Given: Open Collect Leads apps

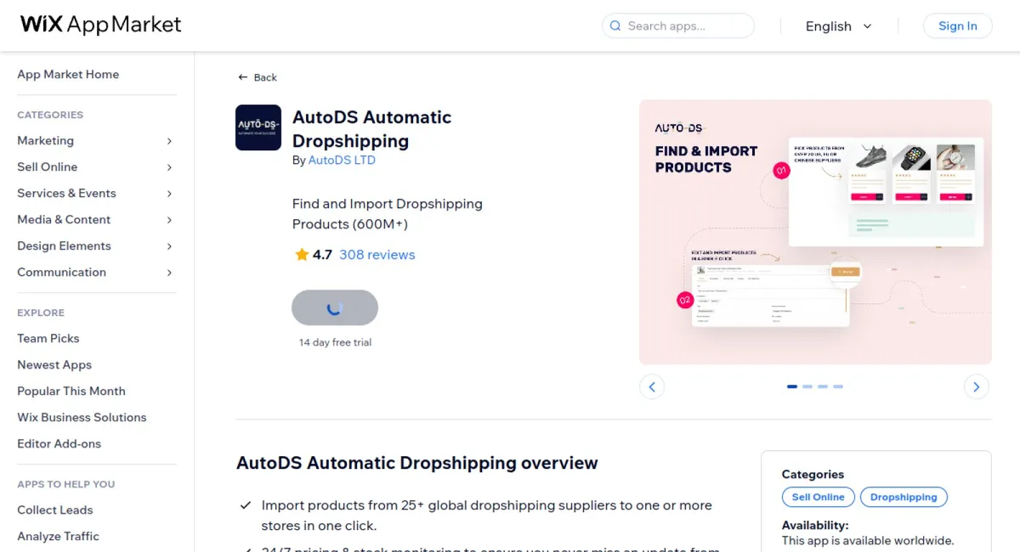Looking at the screenshot, I should tap(55, 510).
